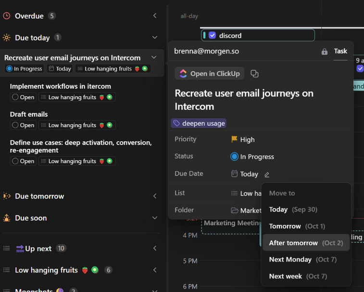
Task: Click strawberry emoji in Low hanging fruits section header
Action: coord(85,270)
